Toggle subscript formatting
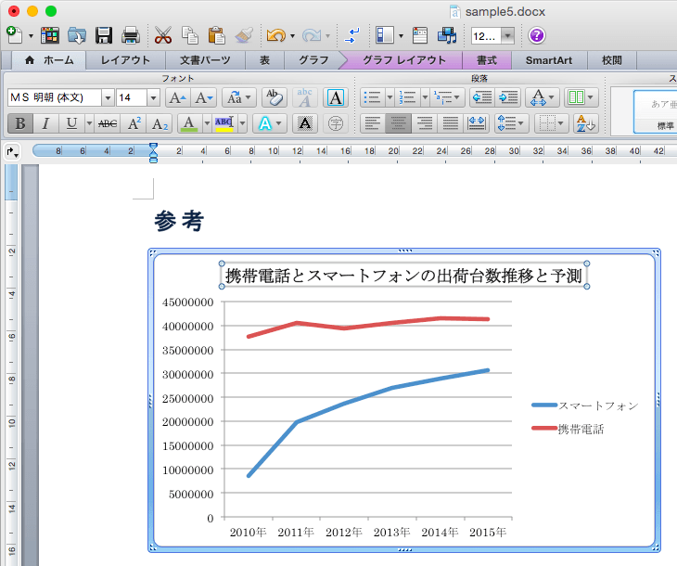 coord(160,123)
